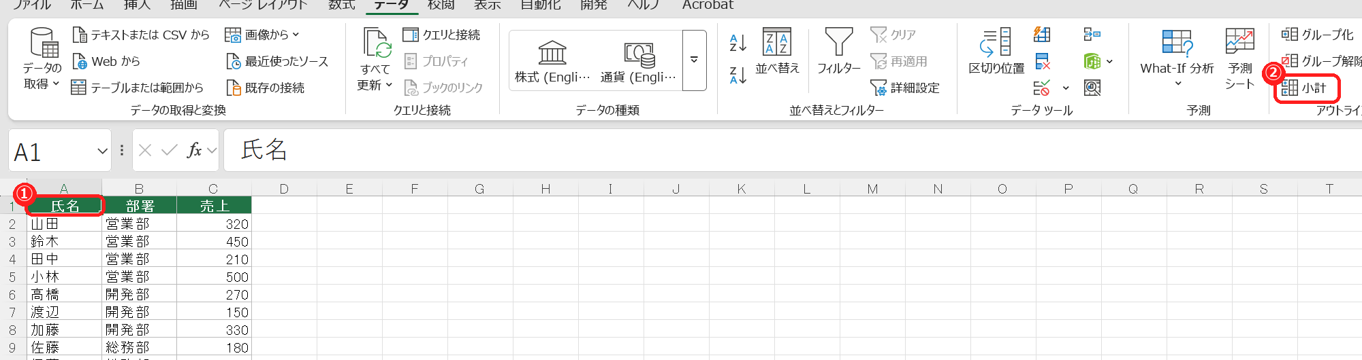Viewport: 1362px width, 360px height.
Task: Select column D header
Action: [284, 189]
